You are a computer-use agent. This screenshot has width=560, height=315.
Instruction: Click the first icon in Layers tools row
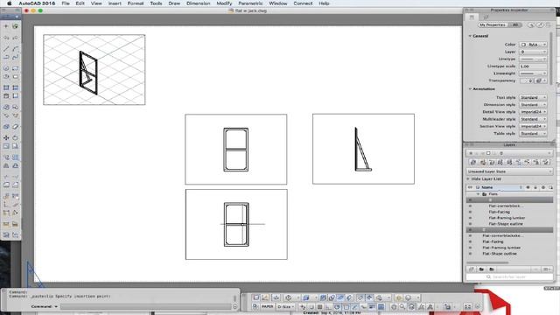point(472,162)
